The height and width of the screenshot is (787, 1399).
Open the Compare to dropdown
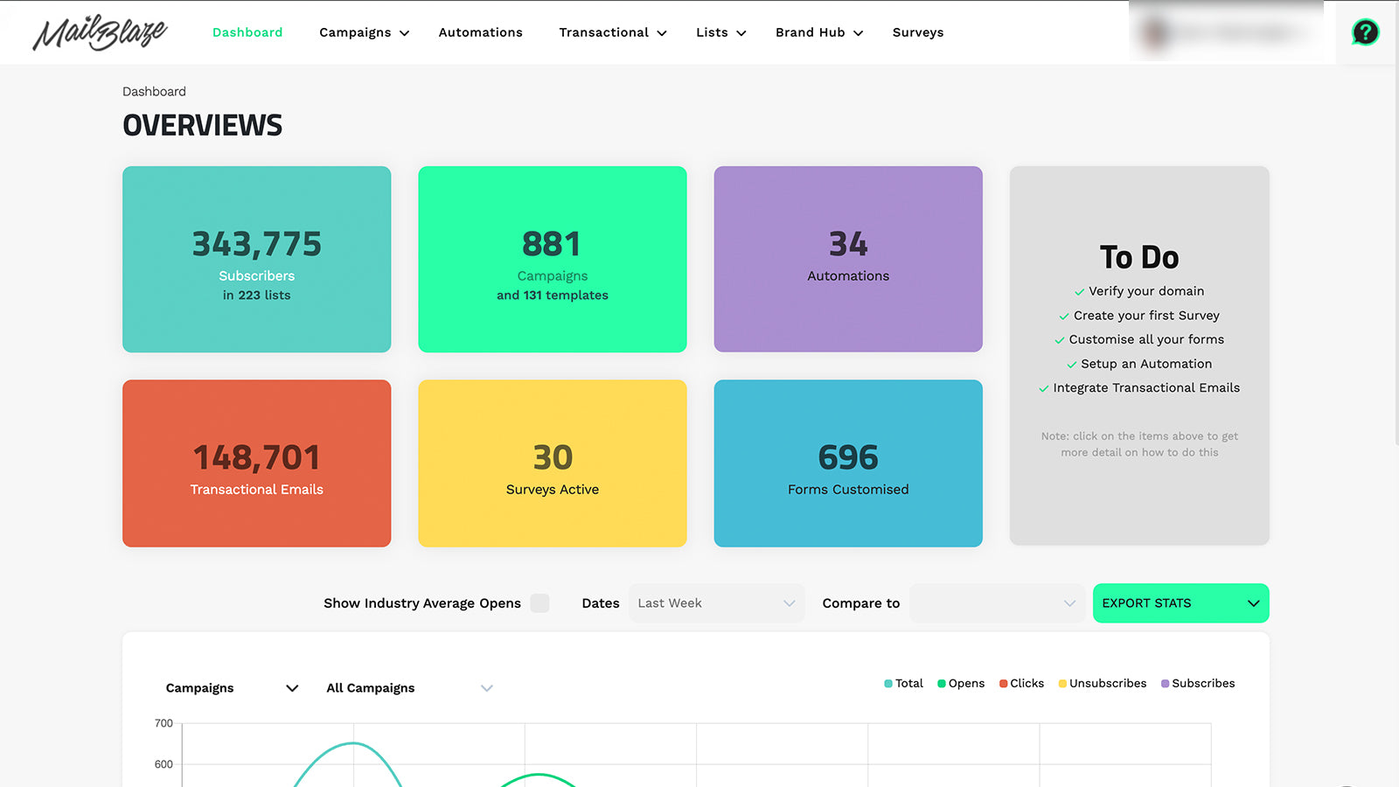coord(996,603)
